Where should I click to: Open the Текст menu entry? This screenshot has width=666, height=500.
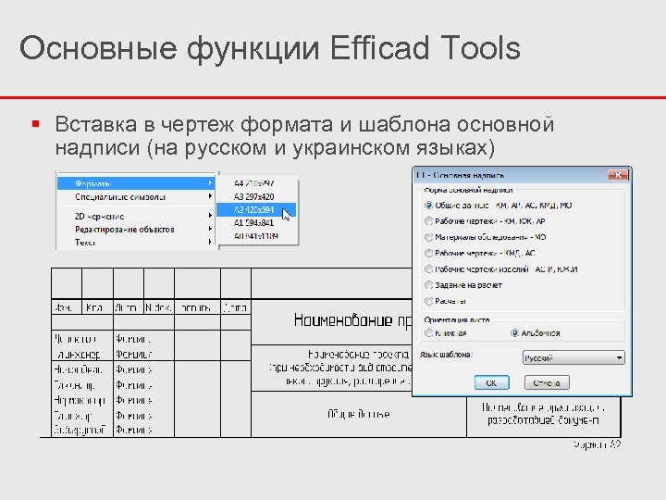136,243
